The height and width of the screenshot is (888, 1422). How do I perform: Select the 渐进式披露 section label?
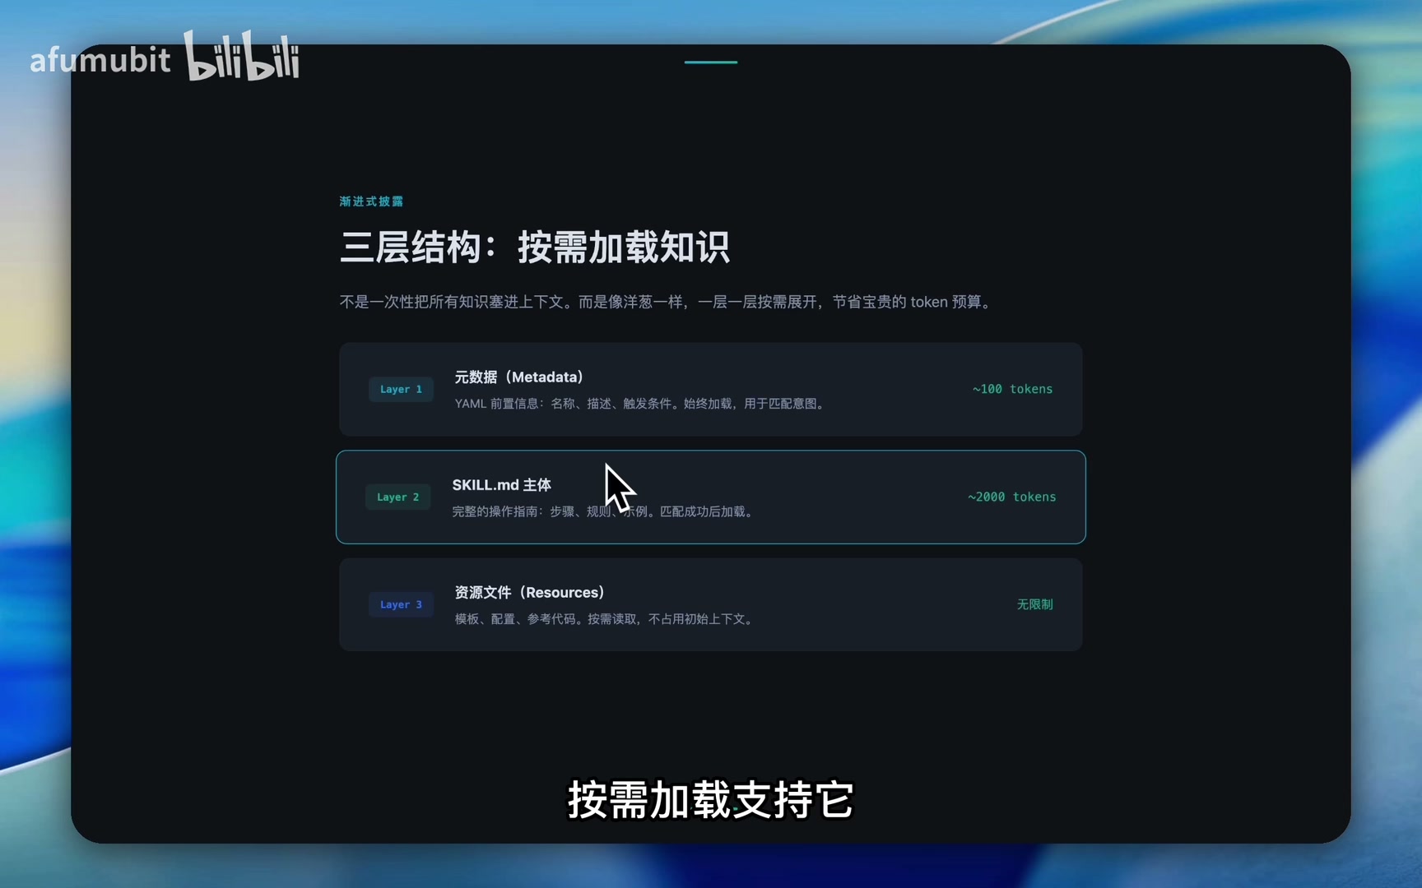(x=371, y=201)
